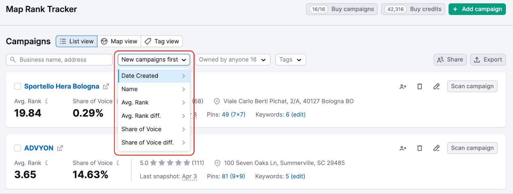Image resolution: width=513 pixels, height=194 pixels.
Task: Click delete trash icon for ADVYON campaign
Action: [x=419, y=148]
